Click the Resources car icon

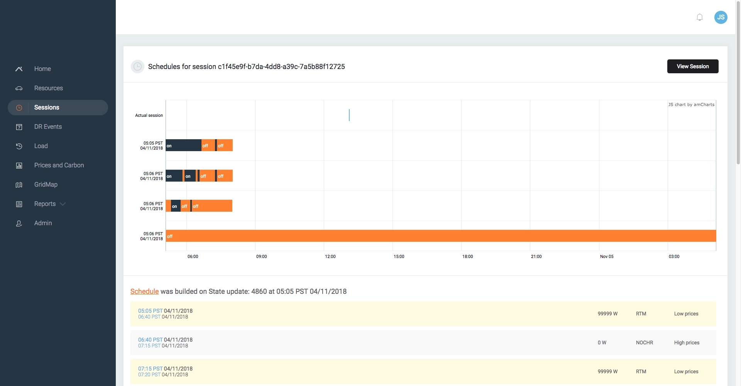[x=19, y=88]
